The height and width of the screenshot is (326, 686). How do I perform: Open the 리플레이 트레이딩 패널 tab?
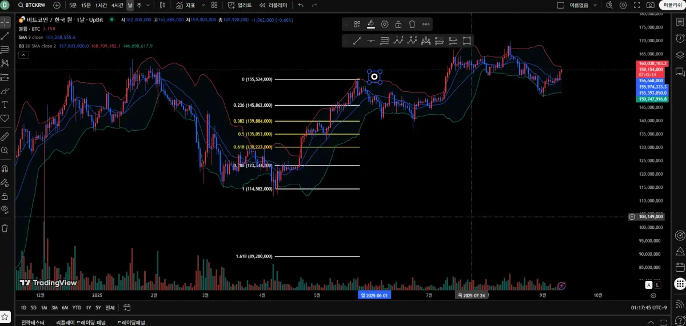81,323
